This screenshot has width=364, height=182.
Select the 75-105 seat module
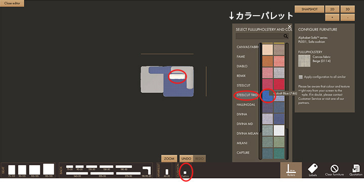pos(12,170)
